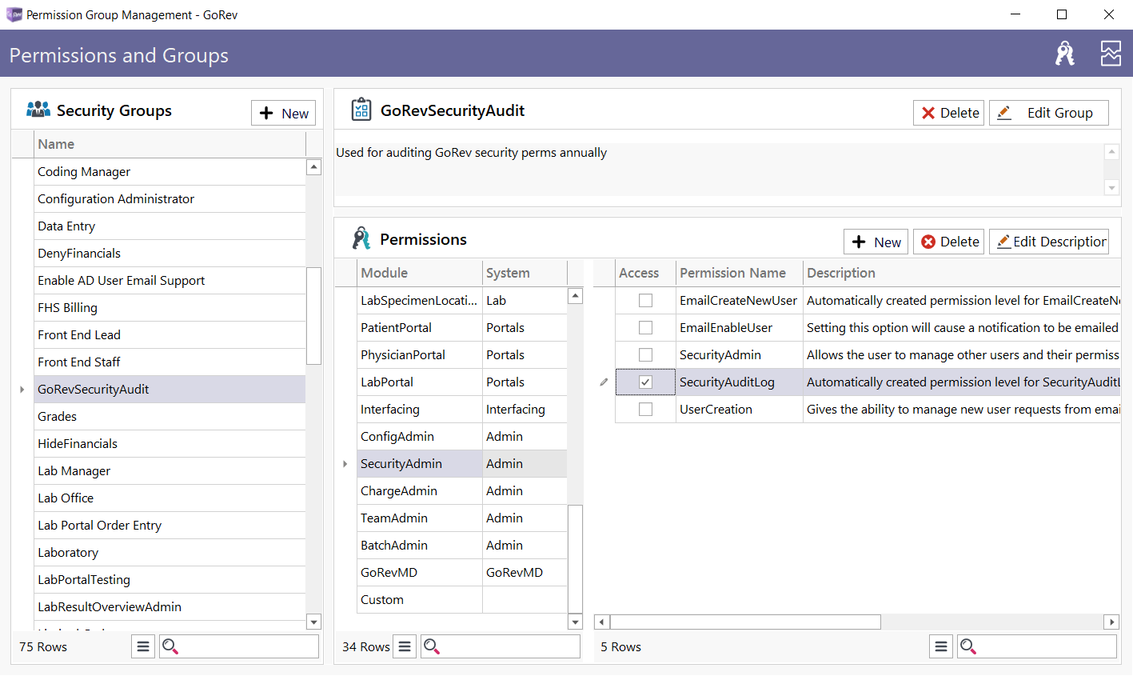Screen dimensions: 1133x676
Task: Select the PatientPortal module row
Action: coord(462,328)
